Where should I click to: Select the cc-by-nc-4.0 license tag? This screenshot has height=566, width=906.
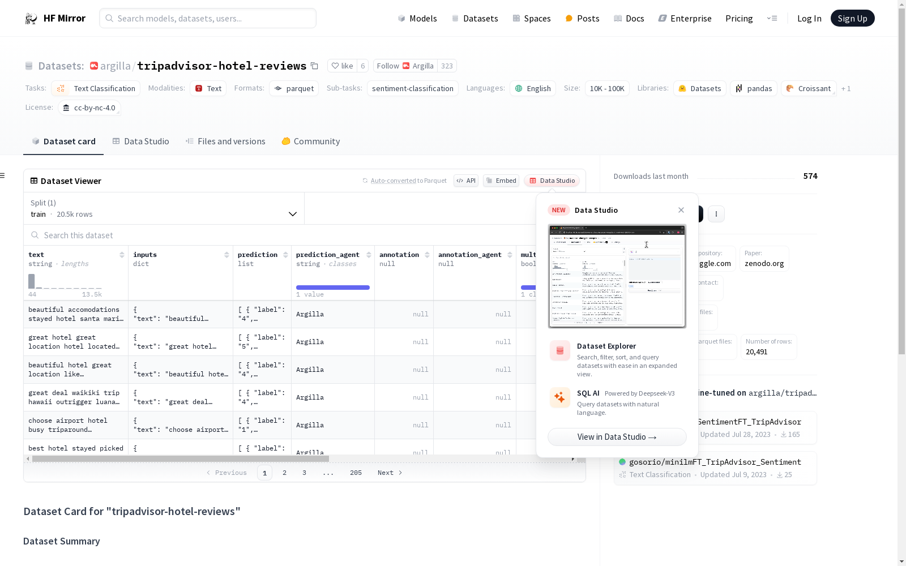89,108
